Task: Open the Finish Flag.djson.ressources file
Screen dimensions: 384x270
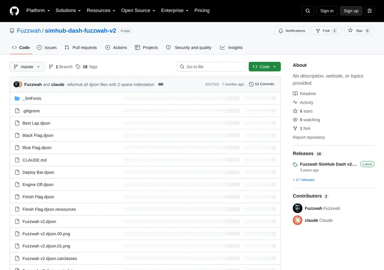Action: (x=49, y=209)
